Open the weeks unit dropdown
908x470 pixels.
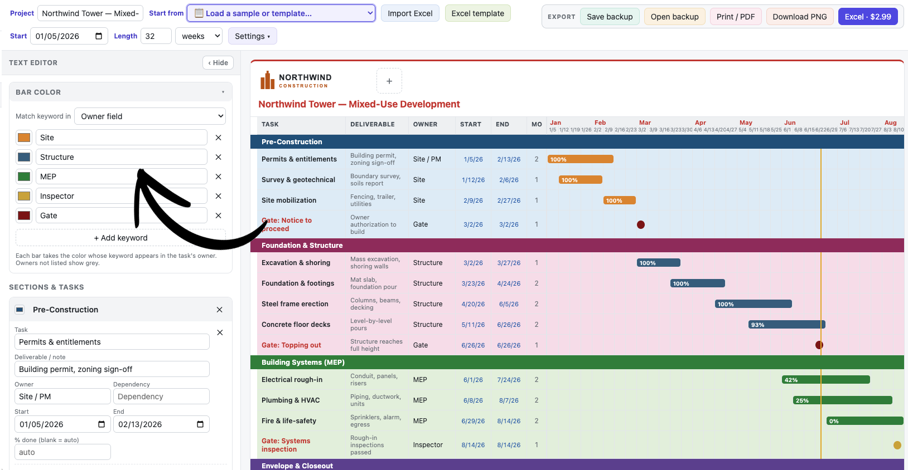[x=199, y=36]
